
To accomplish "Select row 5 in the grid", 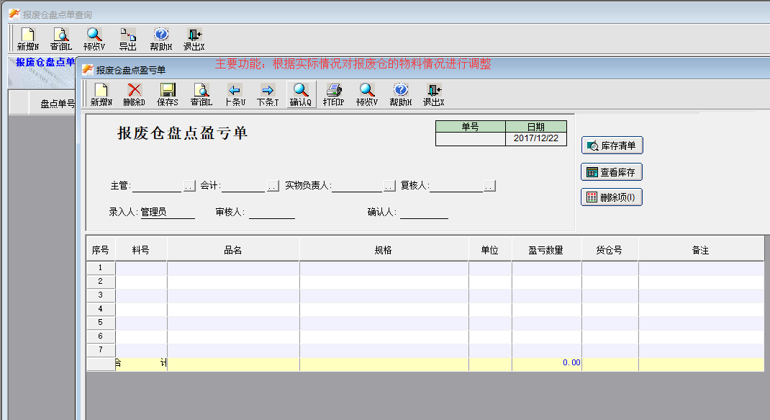I will 101,323.
